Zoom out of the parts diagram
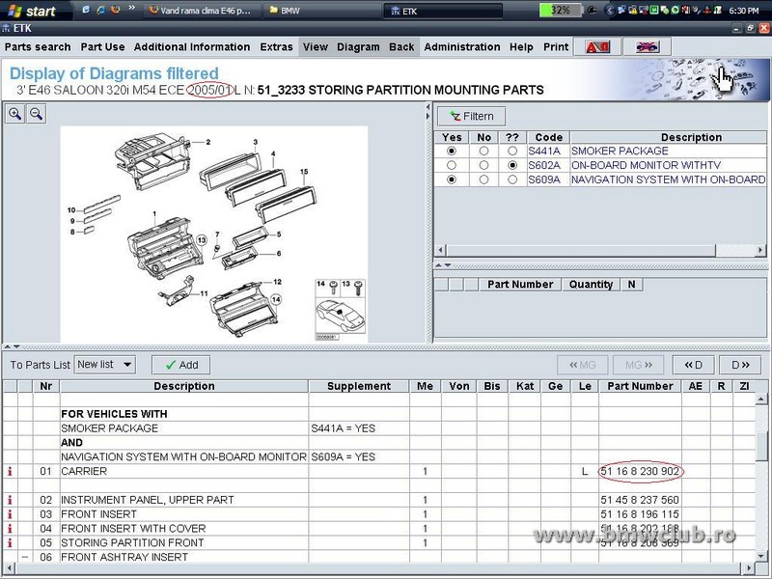The width and height of the screenshot is (772, 579). pos(36,114)
